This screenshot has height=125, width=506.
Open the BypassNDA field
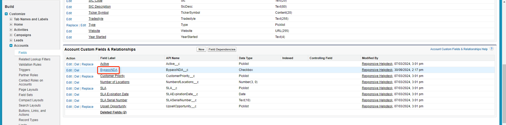[109, 70]
